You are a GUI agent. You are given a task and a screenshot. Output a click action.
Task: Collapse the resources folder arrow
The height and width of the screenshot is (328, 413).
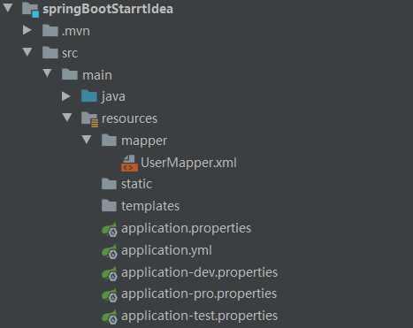click(67, 118)
